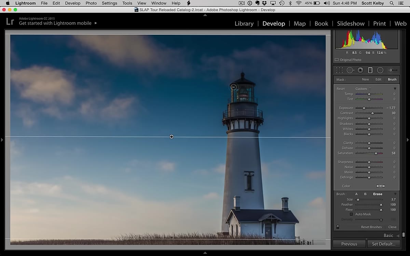
Task: Select the Red Eye Correction tool
Action: tap(360, 70)
